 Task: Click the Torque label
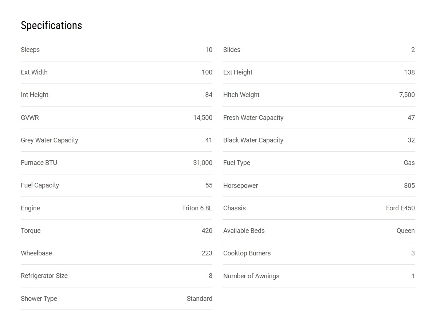31,231
